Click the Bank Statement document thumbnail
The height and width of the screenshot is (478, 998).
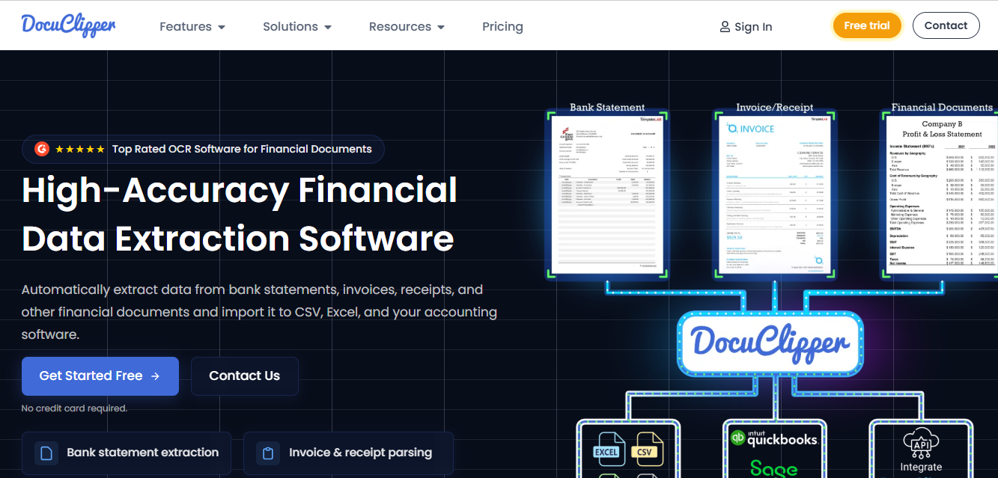tap(608, 194)
